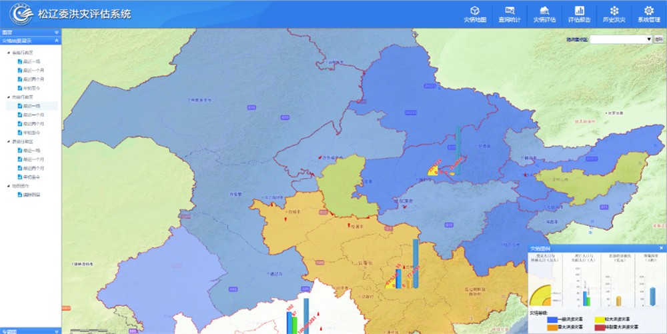Collapse the 灾情地图展示 panel
Image resolution: width=667 pixels, height=334 pixels.
pos(57,41)
